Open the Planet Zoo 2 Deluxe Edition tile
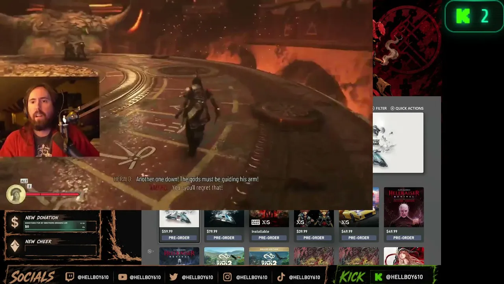This screenshot has height=284, width=504. (269, 256)
